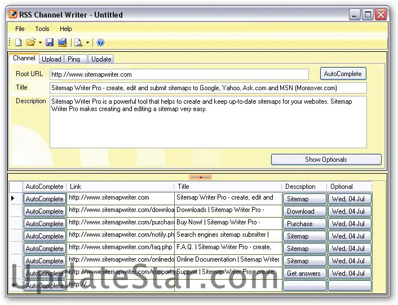Switch to the Ping tab
Viewport: 398px width, 305px height.
pyautogui.click(x=76, y=59)
